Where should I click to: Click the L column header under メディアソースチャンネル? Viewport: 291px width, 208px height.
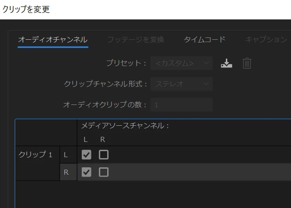point(85,140)
